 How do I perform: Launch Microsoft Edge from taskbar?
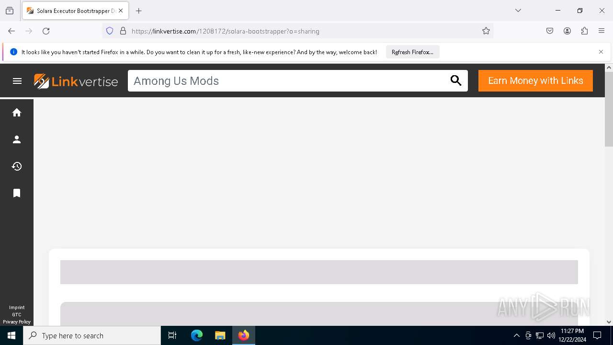[197, 335]
